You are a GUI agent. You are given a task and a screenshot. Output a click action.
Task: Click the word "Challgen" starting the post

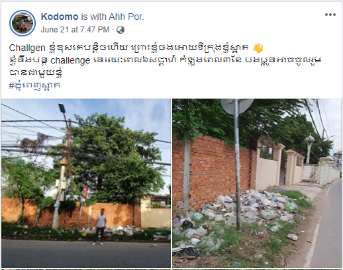coord(27,48)
